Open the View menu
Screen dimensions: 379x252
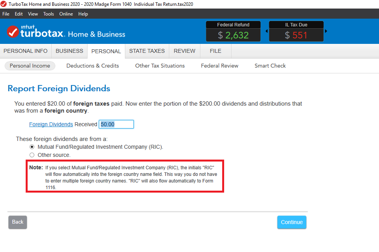[x=33, y=14]
